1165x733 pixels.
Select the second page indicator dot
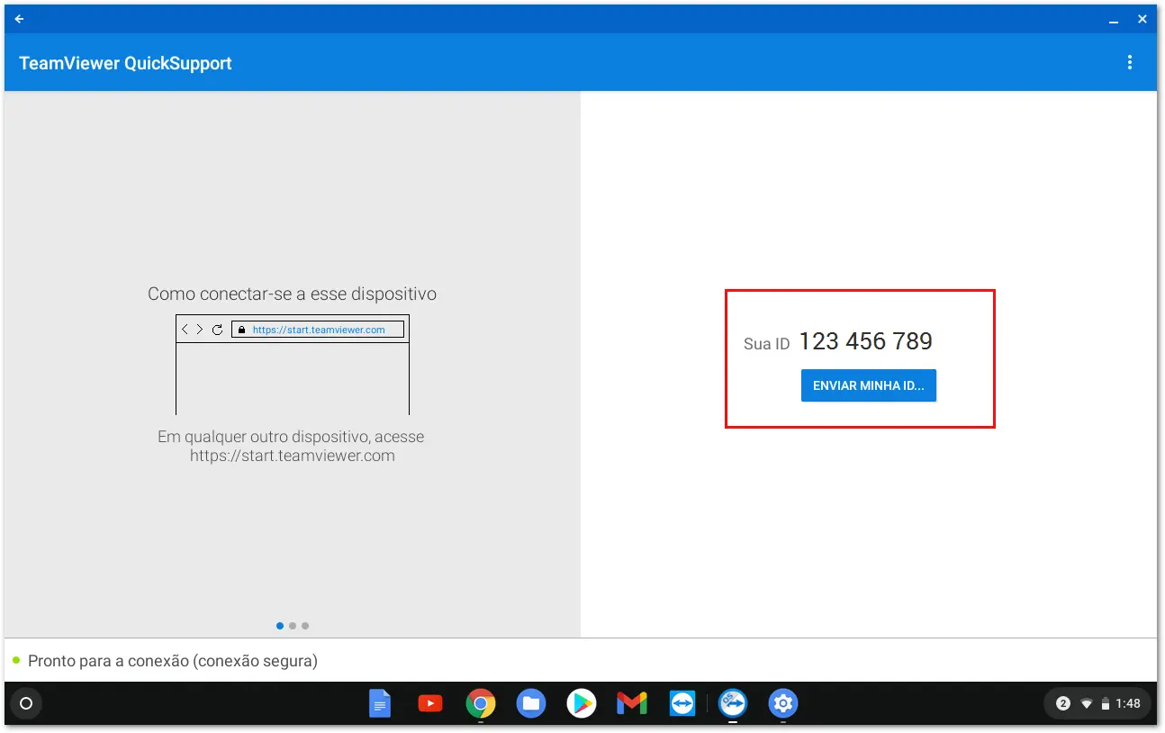click(x=293, y=626)
